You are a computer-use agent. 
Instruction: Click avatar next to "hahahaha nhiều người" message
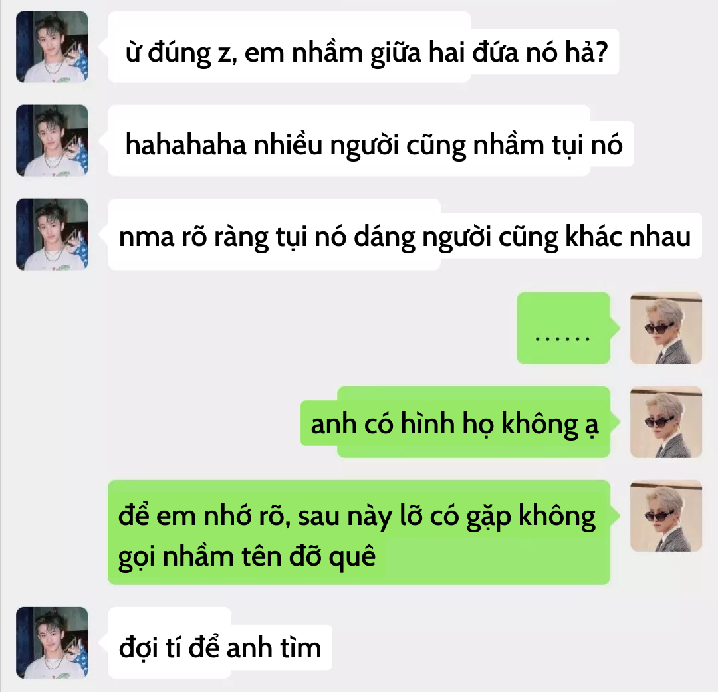pyautogui.click(x=52, y=141)
